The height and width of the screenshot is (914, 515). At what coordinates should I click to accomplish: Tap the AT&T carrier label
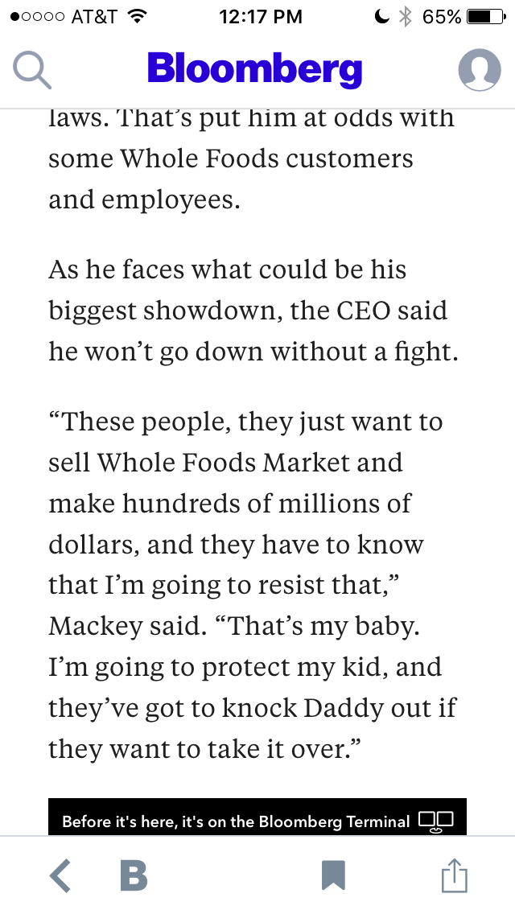coord(94,16)
